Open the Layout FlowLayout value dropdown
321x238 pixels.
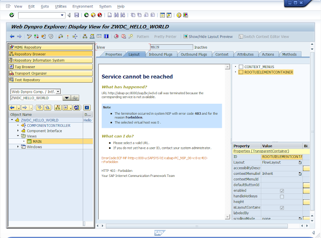click(300, 162)
